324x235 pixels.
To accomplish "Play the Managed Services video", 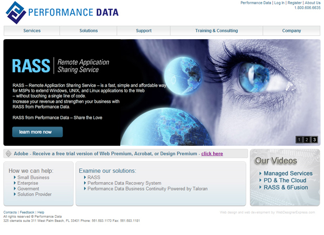I will [288, 173].
